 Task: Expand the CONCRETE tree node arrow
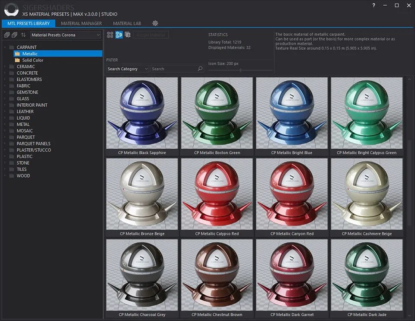coord(5,73)
